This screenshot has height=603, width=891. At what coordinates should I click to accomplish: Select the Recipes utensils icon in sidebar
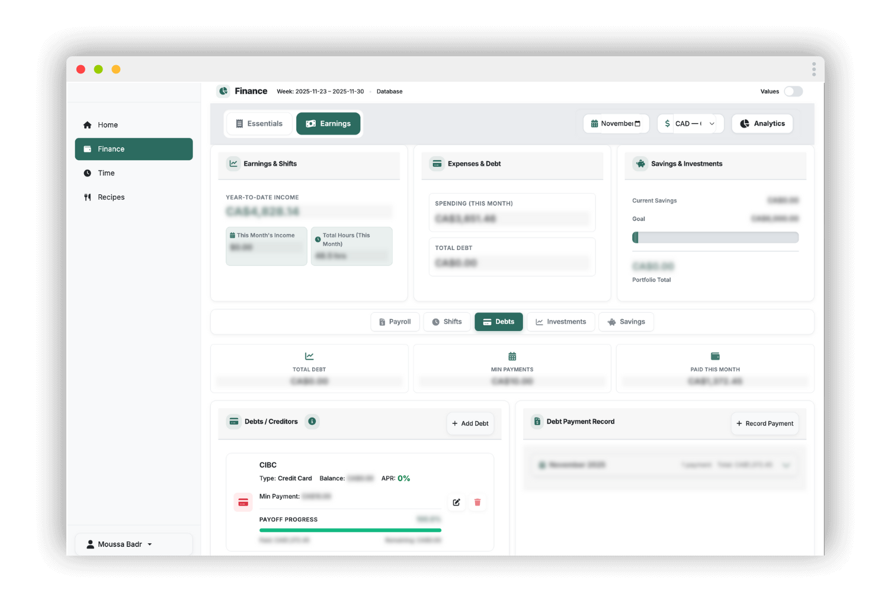[x=88, y=197]
